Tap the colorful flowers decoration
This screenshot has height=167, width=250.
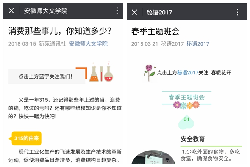pos(186,105)
